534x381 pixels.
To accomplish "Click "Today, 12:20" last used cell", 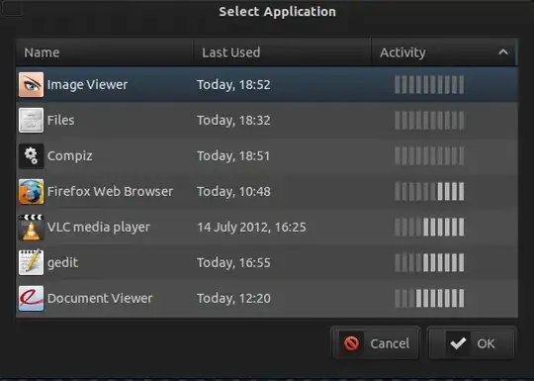I will coord(233,299).
